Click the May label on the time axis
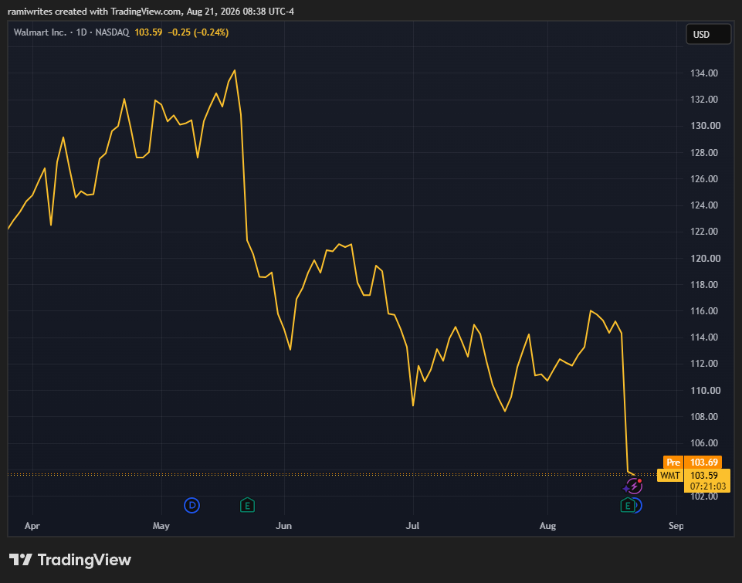 tap(161, 526)
